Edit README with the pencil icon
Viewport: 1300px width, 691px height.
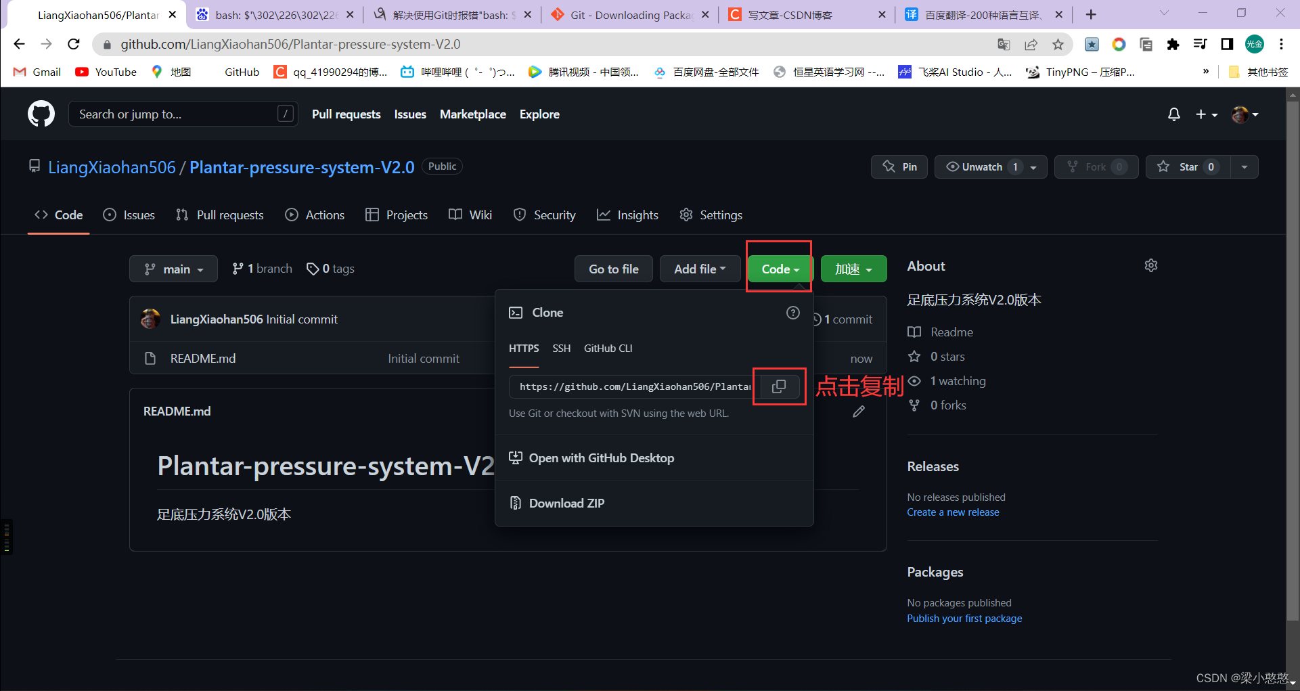[859, 411]
